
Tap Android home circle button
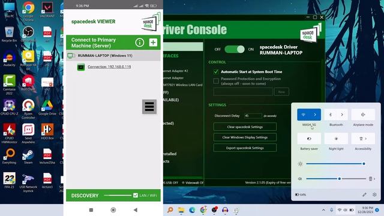(113, 210)
